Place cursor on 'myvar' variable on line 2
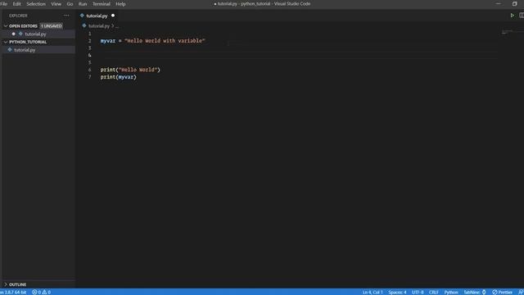Image resolution: width=524 pixels, height=295 pixels. (x=108, y=41)
